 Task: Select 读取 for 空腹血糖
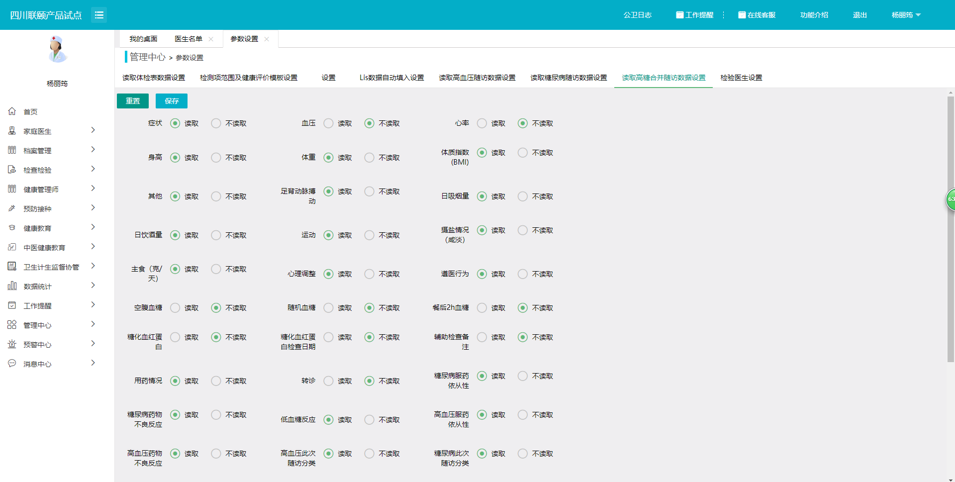(175, 308)
